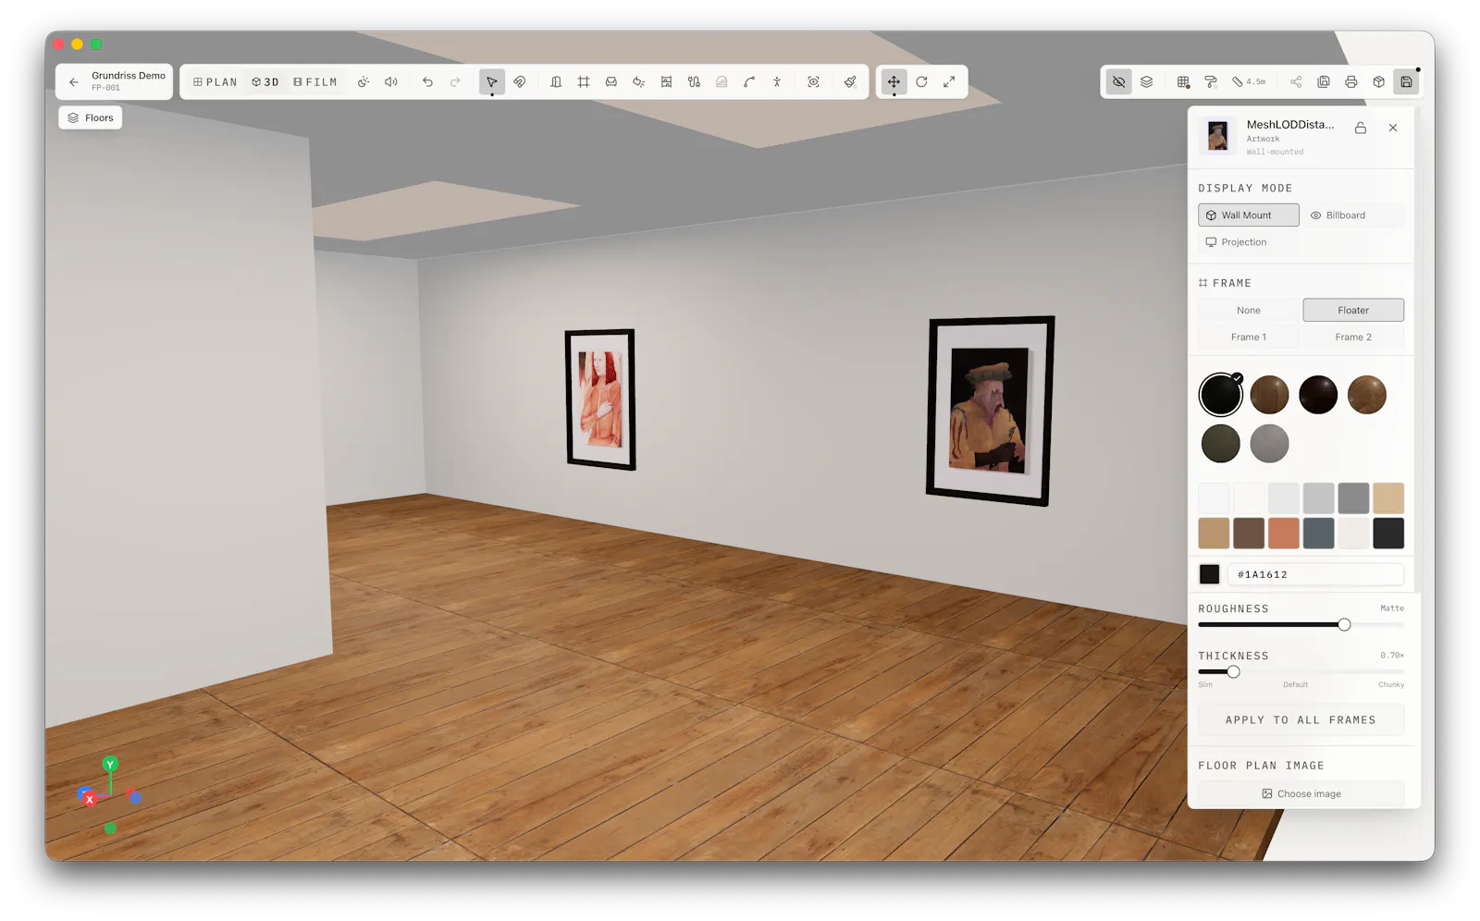Switch to PLAN view tab
Image resolution: width=1480 pixels, height=921 pixels.
click(x=216, y=82)
